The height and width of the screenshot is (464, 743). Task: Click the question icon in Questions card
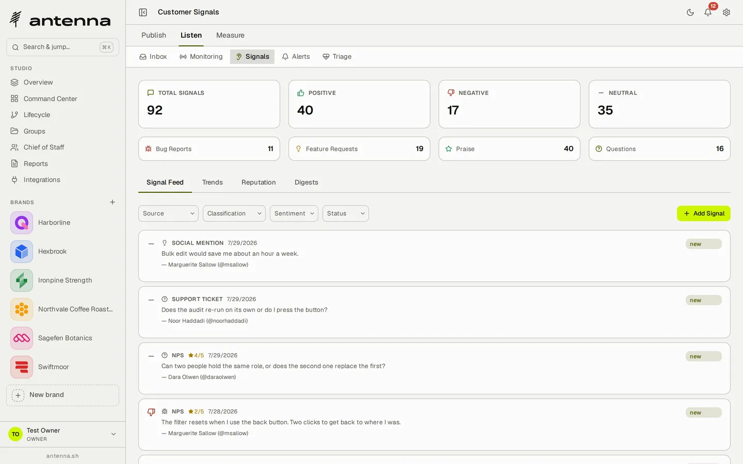pos(599,148)
